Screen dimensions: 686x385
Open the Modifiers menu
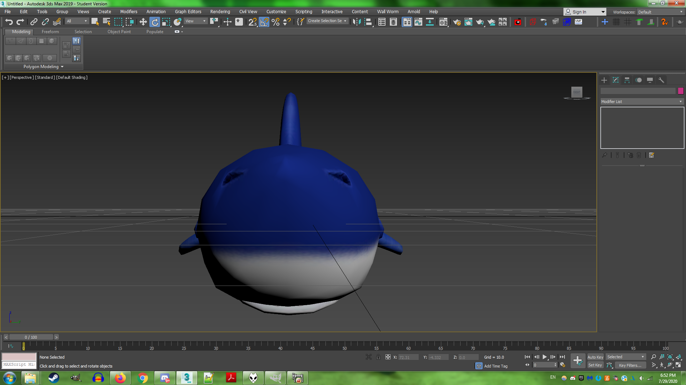[x=129, y=12]
